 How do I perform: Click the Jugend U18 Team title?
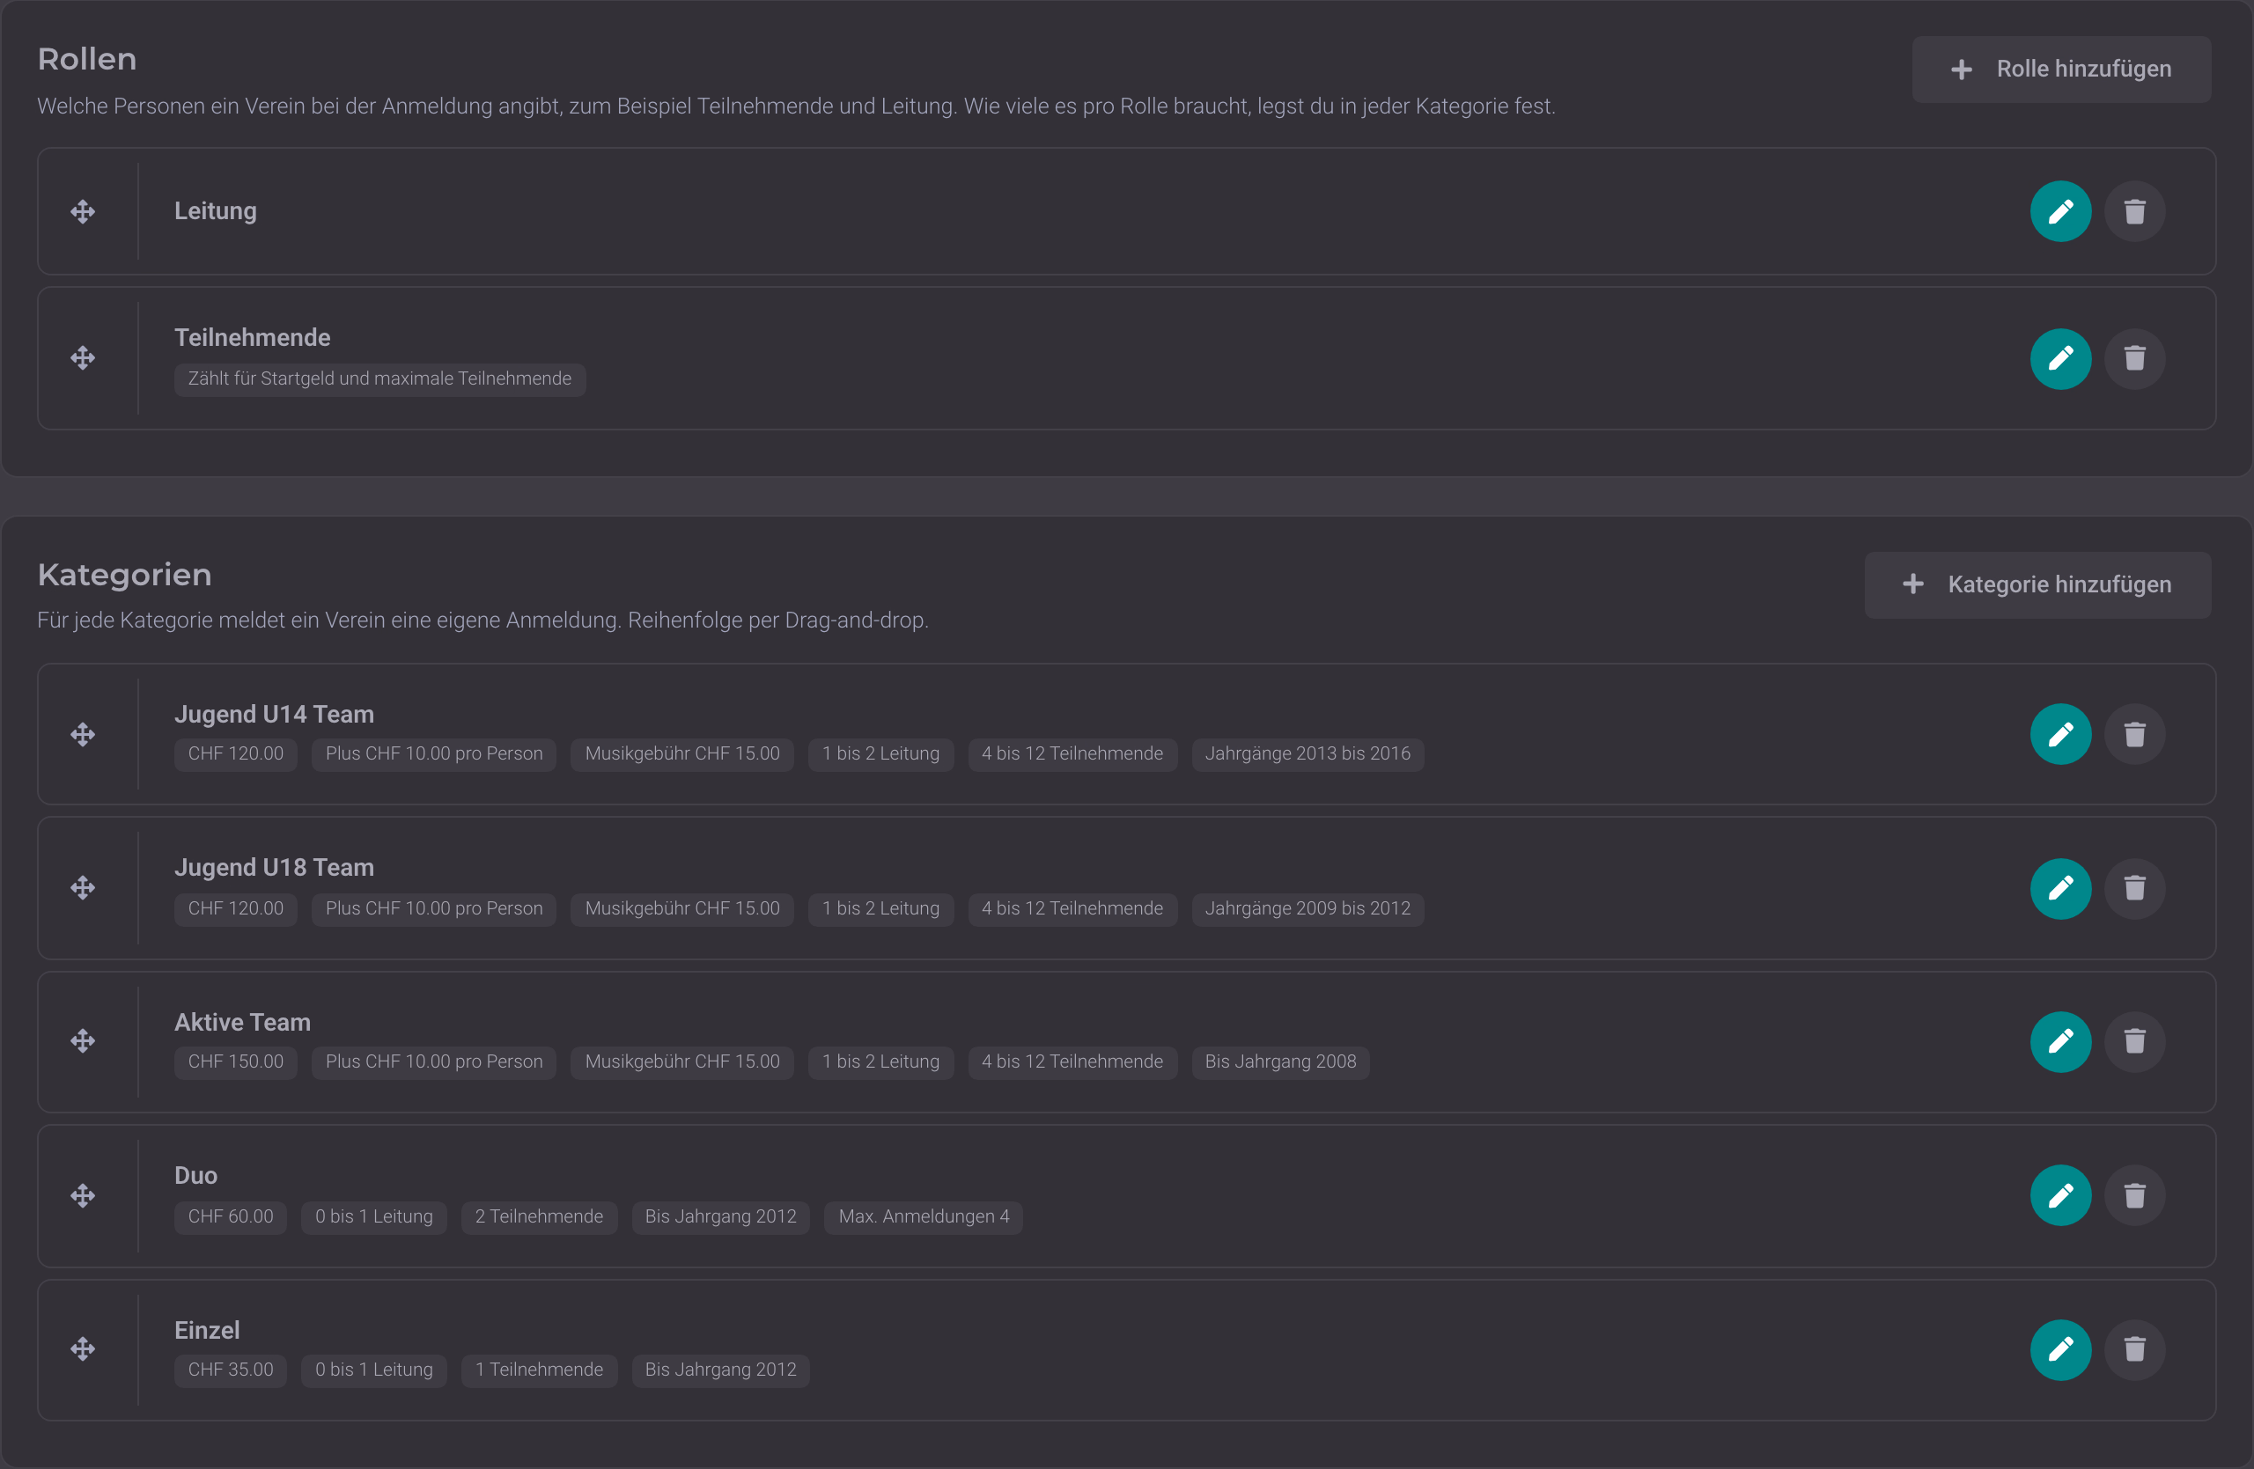274,868
